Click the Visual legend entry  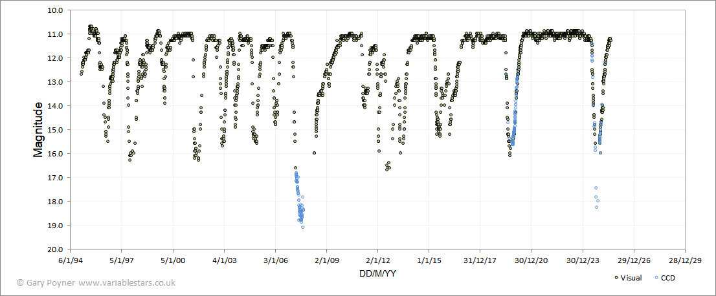point(628,278)
